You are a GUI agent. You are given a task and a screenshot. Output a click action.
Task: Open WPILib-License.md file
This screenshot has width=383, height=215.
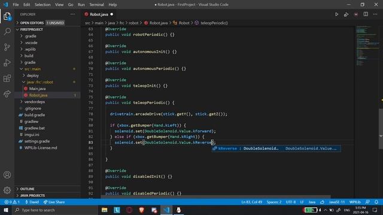[48, 148]
